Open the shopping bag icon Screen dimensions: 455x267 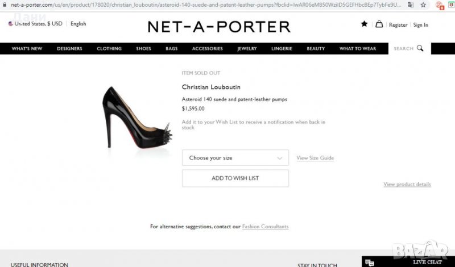pyautogui.click(x=379, y=24)
